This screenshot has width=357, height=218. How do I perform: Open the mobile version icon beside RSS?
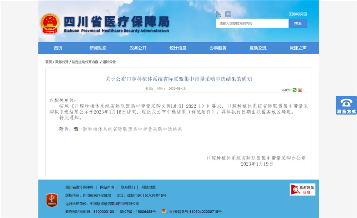pyautogui.click(x=228, y=14)
